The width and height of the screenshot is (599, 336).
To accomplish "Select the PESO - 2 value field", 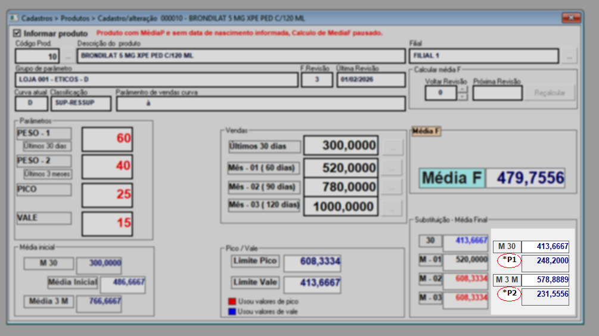I will pos(107,166).
